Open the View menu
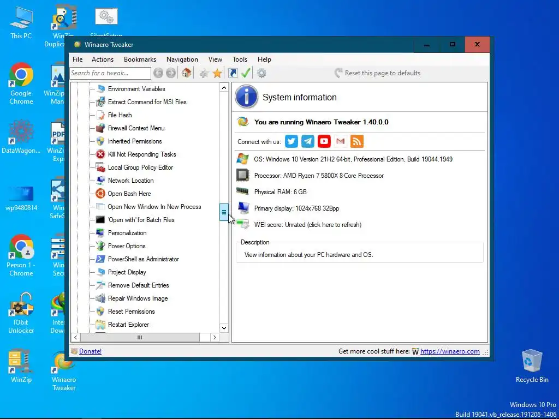The width and height of the screenshot is (559, 419). coord(215,59)
